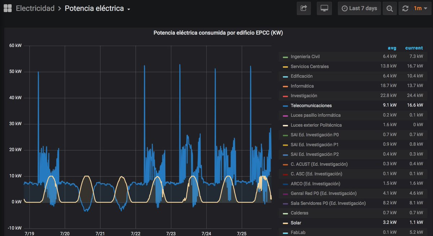Select C. ASC (Ed. Investigación) legend entry
433x236 pixels.
click(x=316, y=174)
